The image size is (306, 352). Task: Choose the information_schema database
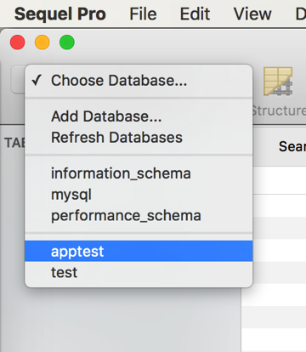[139, 173]
